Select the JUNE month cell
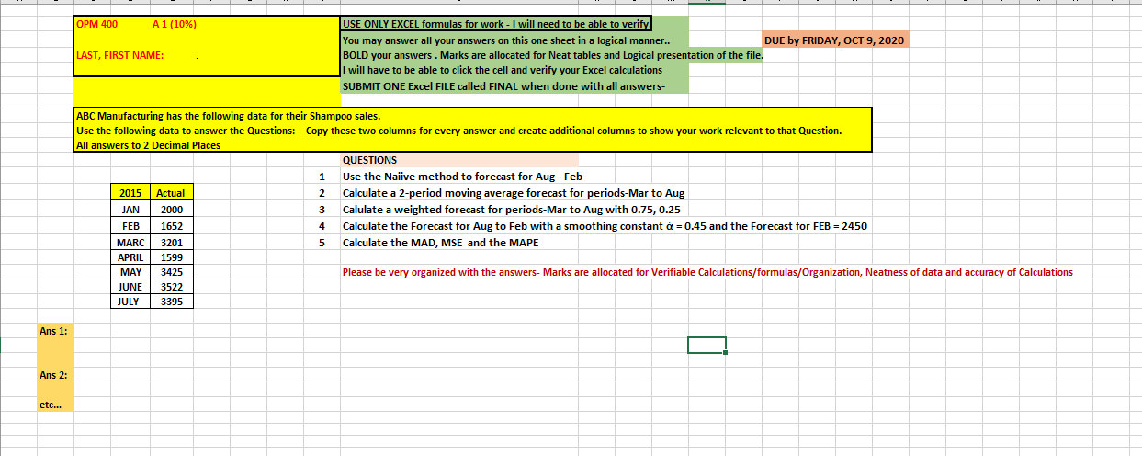This screenshot has height=456, width=1142. click(x=130, y=287)
